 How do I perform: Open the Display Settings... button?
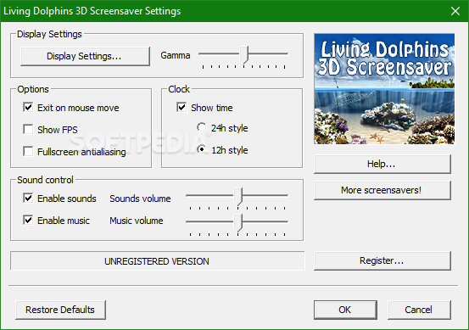85,56
